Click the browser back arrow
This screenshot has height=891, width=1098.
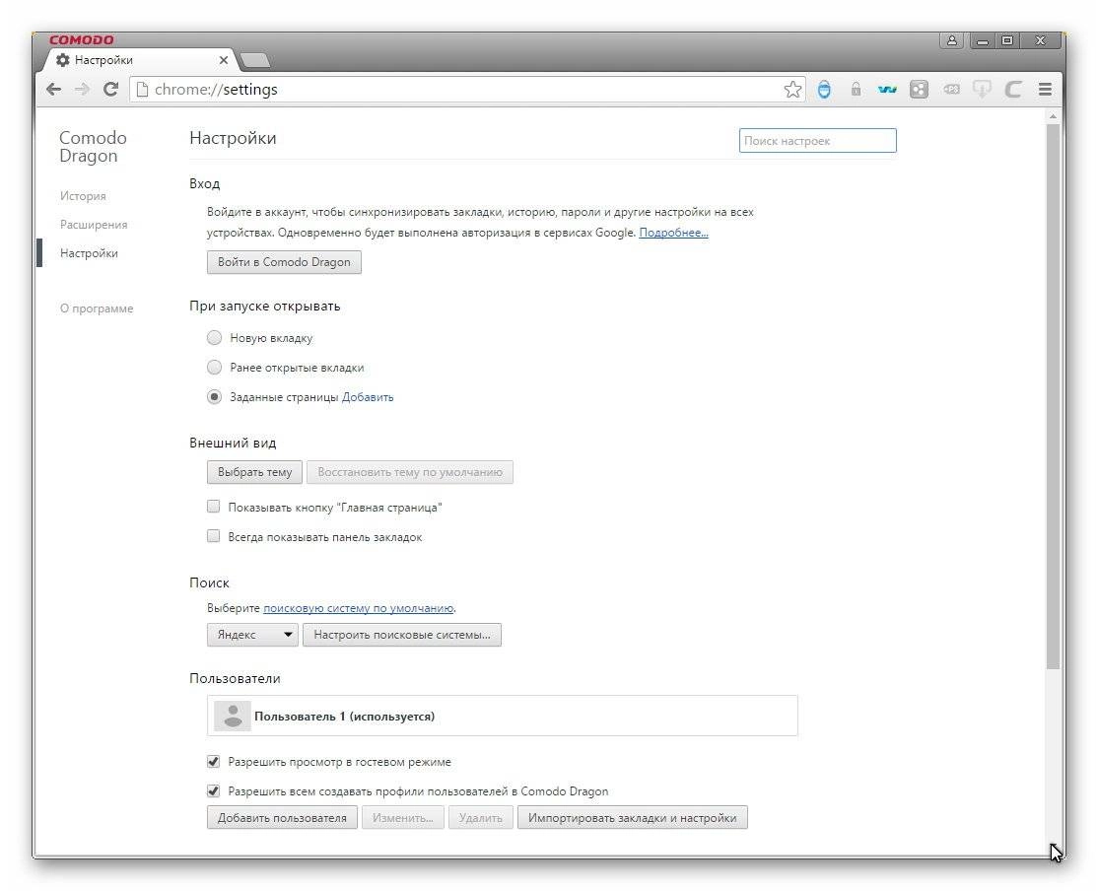tap(54, 89)
